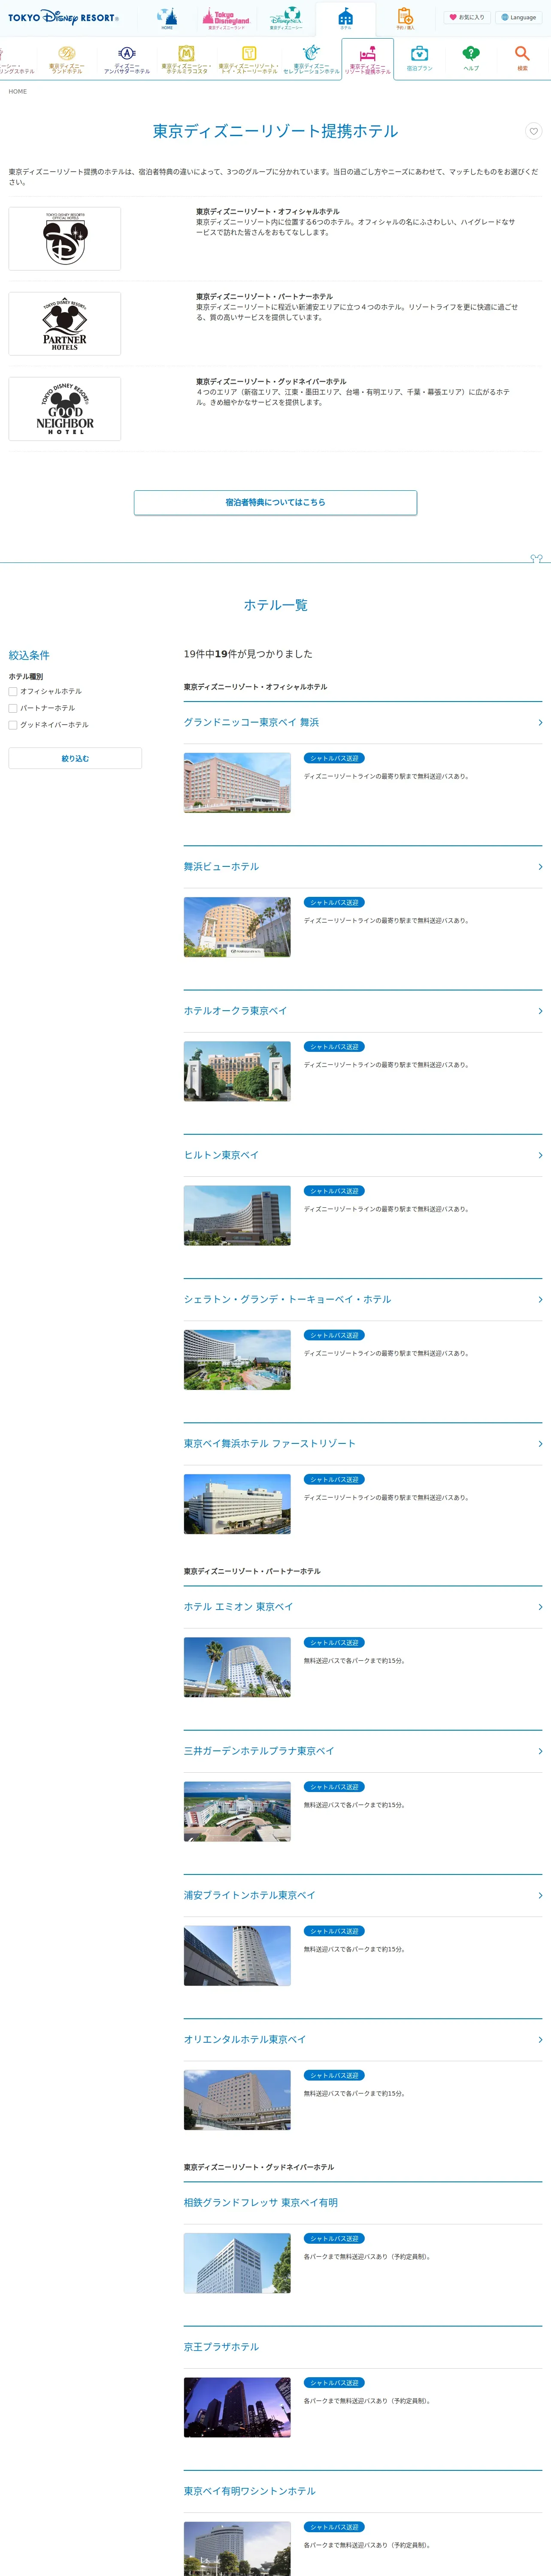The image size is (551, 2576).
Task: Click グランドニッコー東京ベイ 舞浜 hotel photo
Action: pos(237,783)
